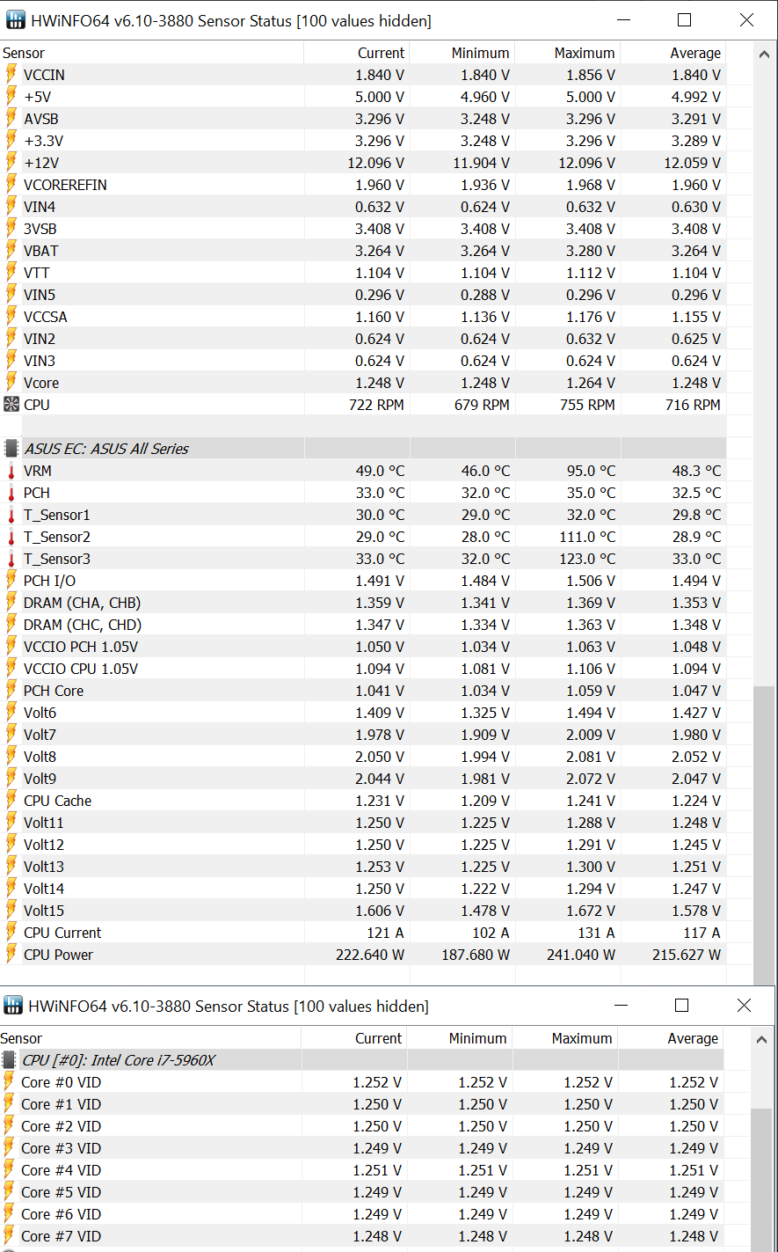Screen dimensions: 778x1252
Task: Click the VIN4 sensor label
Action: [40, 207]
